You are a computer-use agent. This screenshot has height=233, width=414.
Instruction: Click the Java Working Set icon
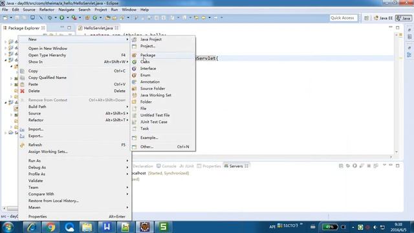pos(135,95)
